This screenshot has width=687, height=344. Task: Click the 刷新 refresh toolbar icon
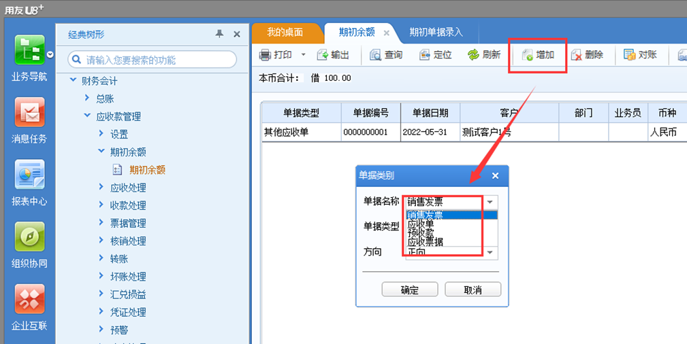coord(473,55)
